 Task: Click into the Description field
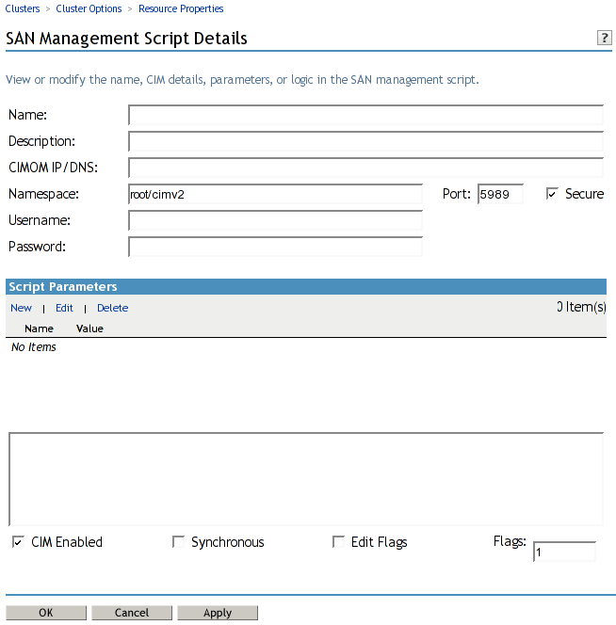tap(365, 142)
